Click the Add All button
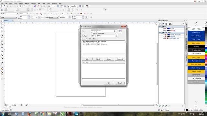The height and width of the screenshot is (116, 207). [x=98, y=59]
